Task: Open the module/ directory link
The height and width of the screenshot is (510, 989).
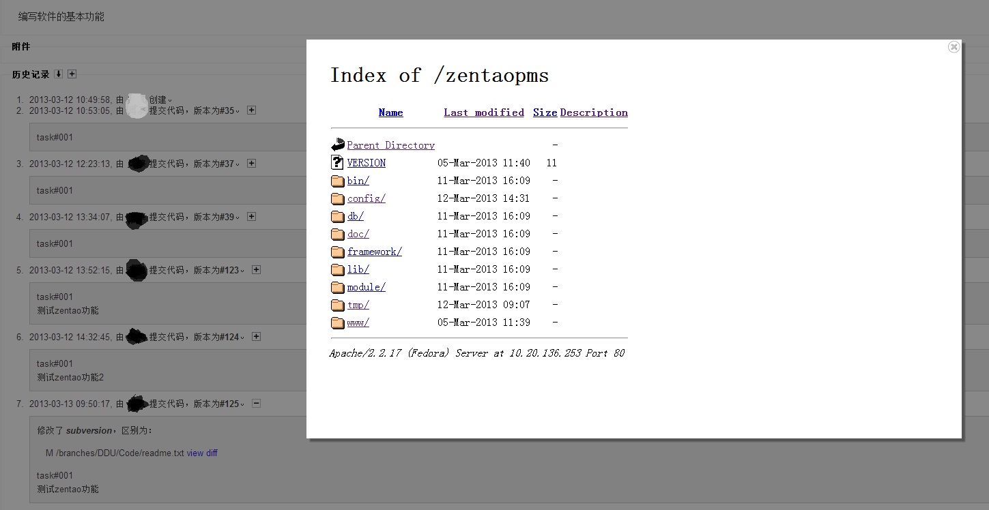Action: coord(366,287)
